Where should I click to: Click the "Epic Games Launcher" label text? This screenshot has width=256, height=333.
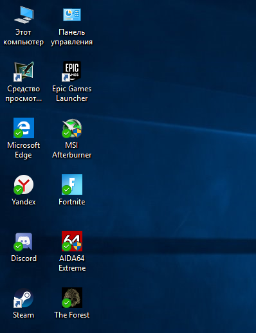tap(72, 94)
